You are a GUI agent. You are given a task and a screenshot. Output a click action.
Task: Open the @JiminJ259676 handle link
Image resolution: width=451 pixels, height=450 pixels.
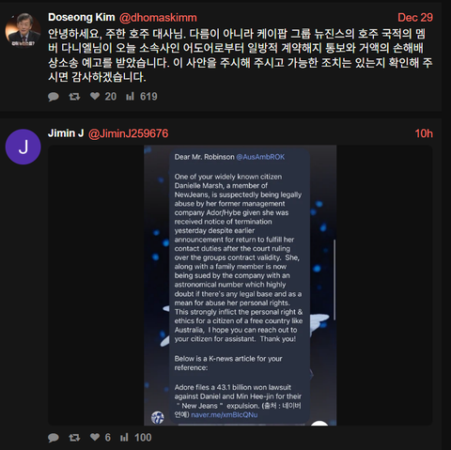(129, 133)
